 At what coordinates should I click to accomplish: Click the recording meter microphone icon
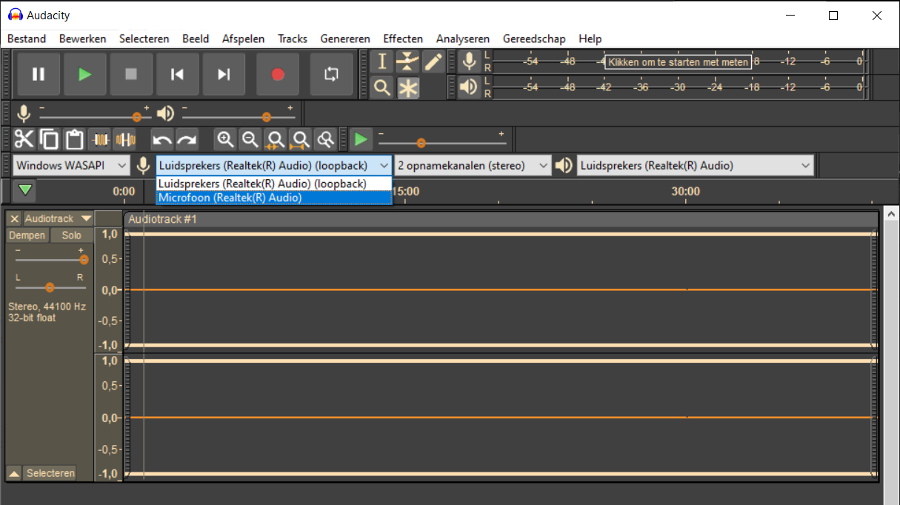469,61
